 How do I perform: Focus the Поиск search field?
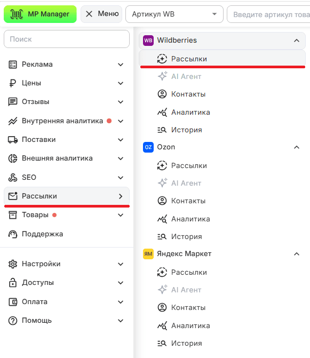click(x=67, y=39)
